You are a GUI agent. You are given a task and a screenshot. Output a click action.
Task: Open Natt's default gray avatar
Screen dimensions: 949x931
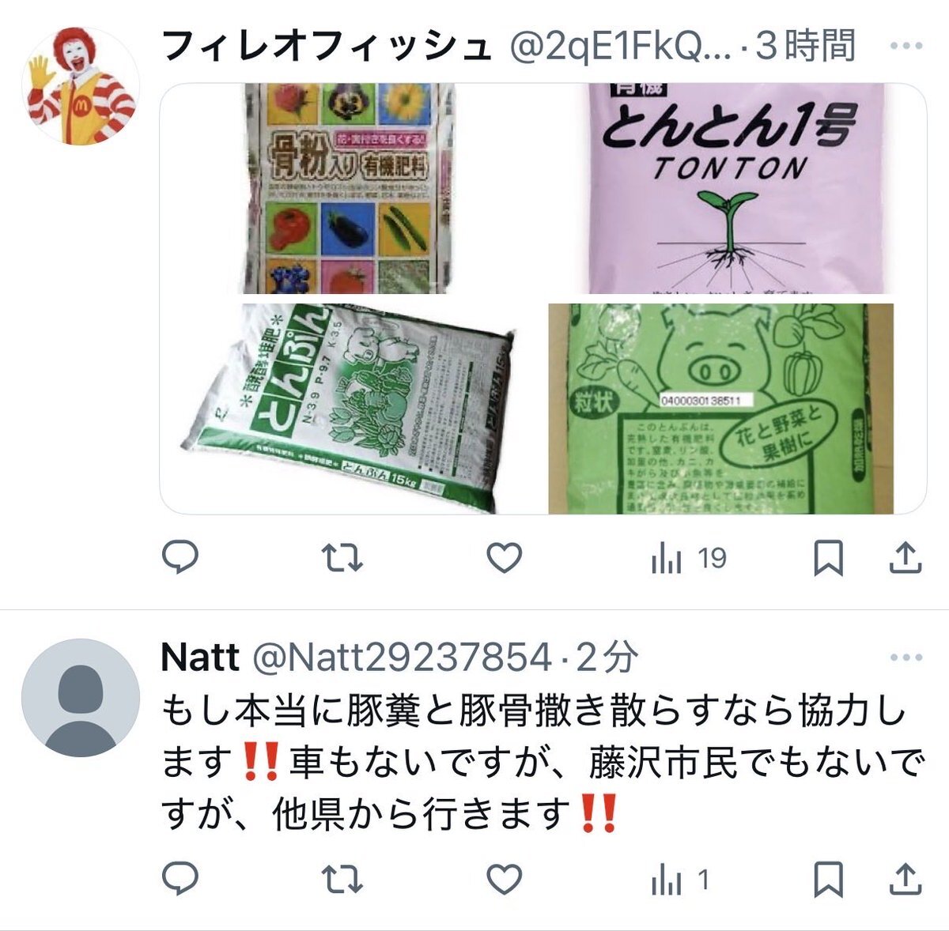click(x=80, y=698)
